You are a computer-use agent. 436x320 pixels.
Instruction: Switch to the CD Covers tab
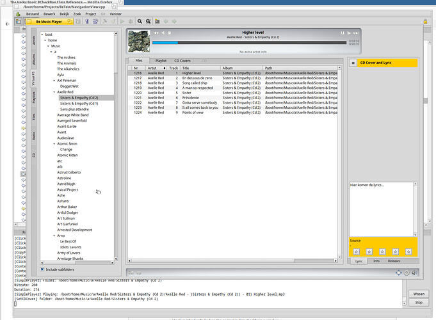click(182, 61)
